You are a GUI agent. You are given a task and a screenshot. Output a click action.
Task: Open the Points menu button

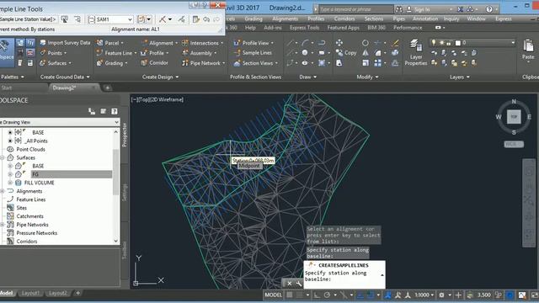coord(54,53)
